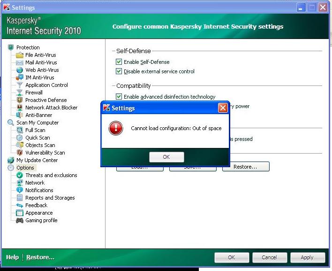Click the Network computers icon
The height and width of the screenshot is (271, 332).
pyautogui.click(x=20, y=183)
